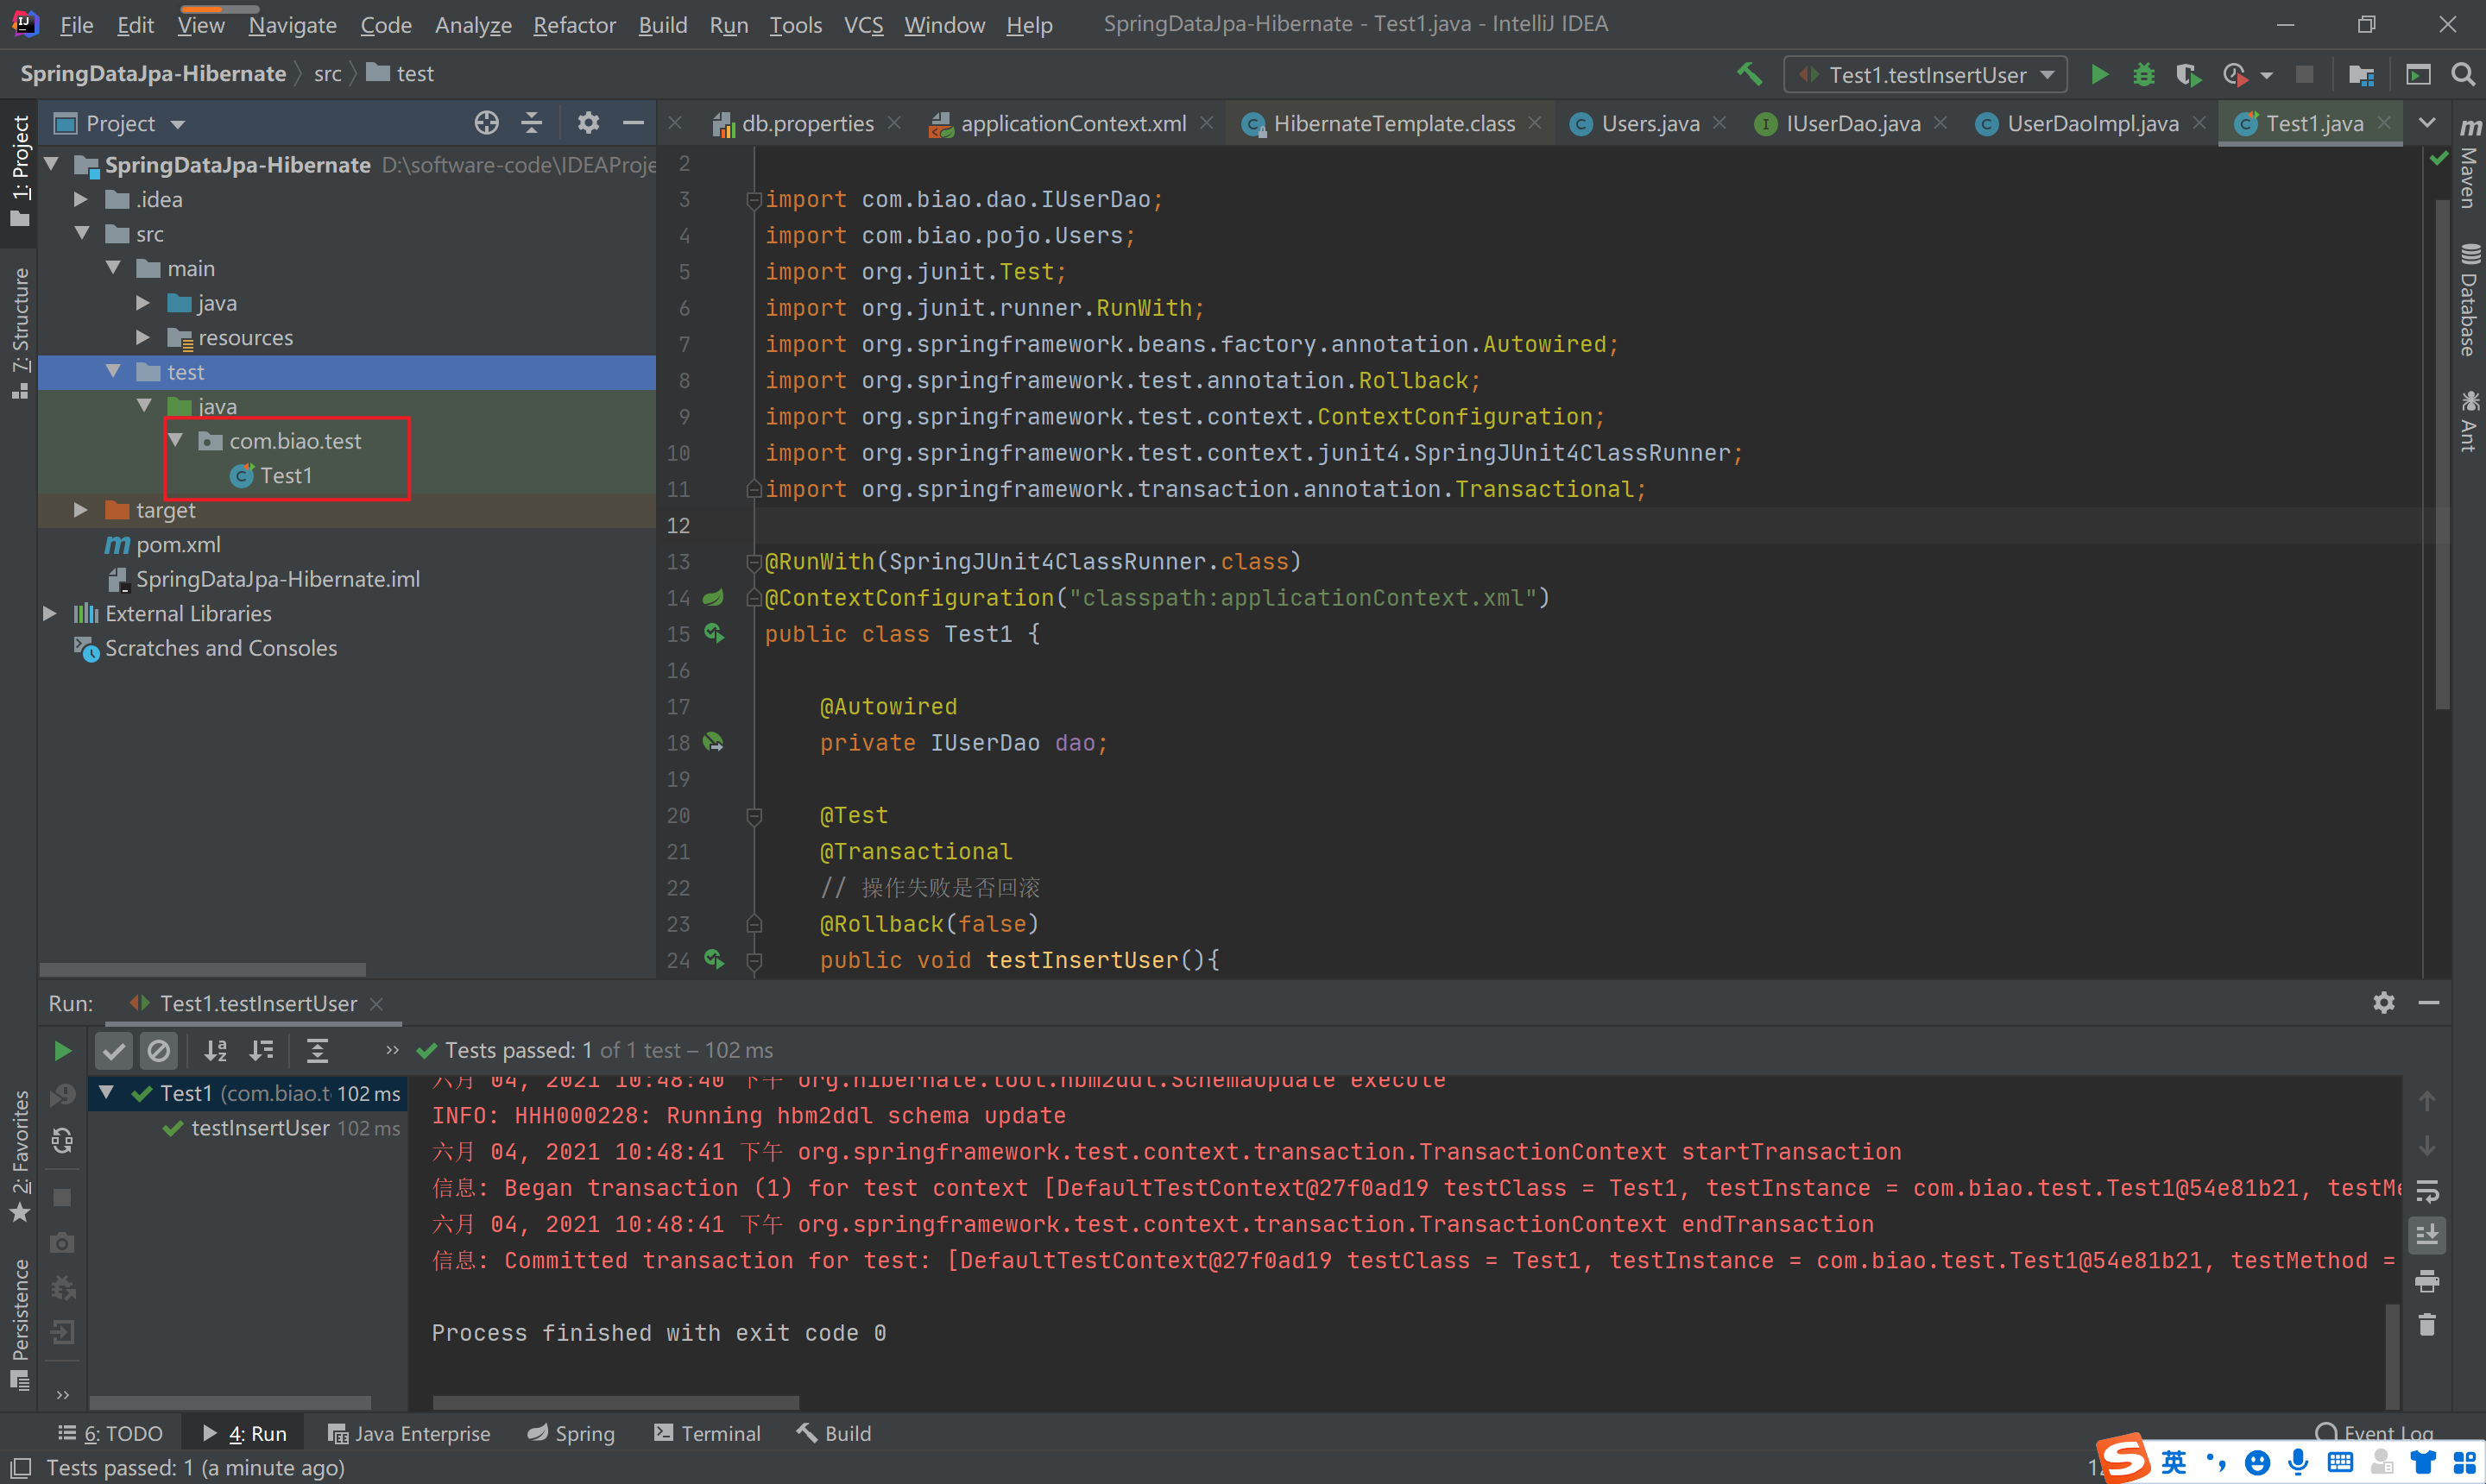Clear all console output trash icon

click(x=2427, y=1325)
